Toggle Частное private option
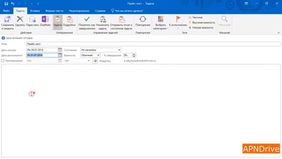This screenshot has width=282, height=159. pos(196,18)
